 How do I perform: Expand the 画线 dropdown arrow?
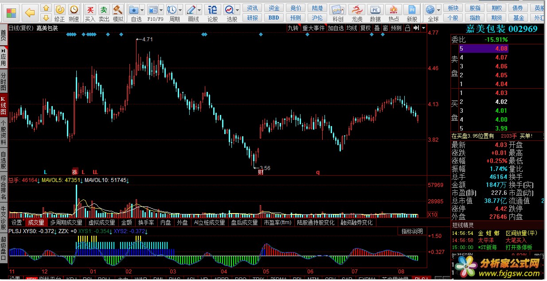coord(200,9)
